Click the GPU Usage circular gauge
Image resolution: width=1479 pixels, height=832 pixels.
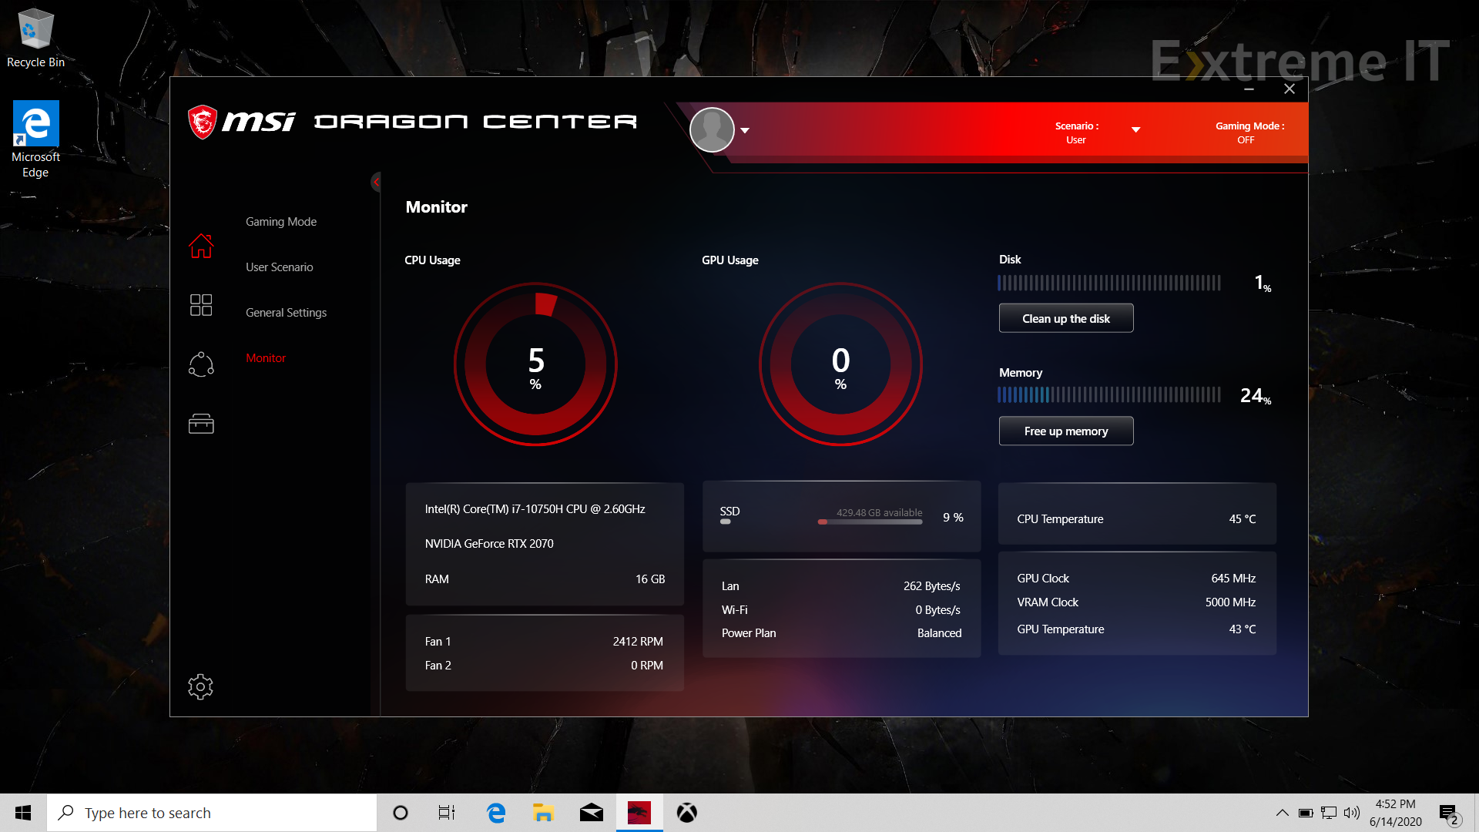pos(840,364)
